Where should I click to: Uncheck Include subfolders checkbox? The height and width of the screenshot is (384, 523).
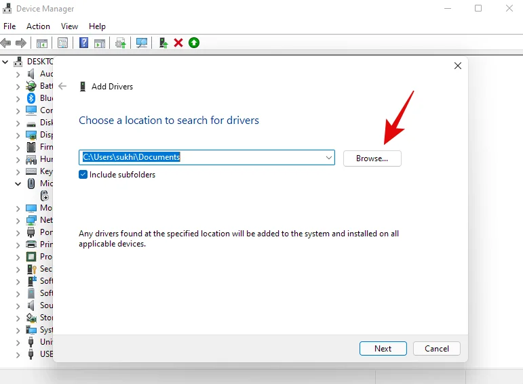[83, 175]
